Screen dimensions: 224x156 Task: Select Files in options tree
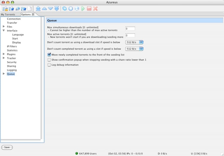point(10,26)
